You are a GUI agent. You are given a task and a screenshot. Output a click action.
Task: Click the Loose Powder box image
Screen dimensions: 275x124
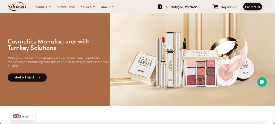click(142, 69)
